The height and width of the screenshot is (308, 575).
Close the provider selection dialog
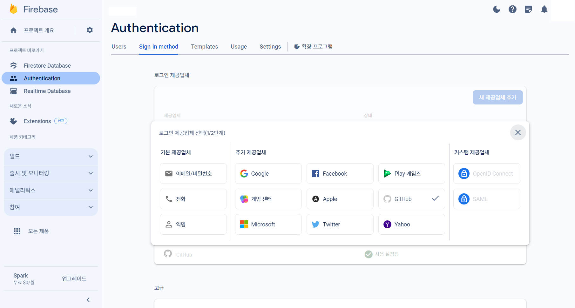point(518,132)
